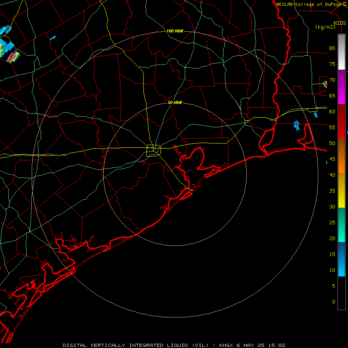The width and height of the screenshot is (348, 348).
Task: Click the 20 value on the VIL scale
Action: (x=332, y=239)
